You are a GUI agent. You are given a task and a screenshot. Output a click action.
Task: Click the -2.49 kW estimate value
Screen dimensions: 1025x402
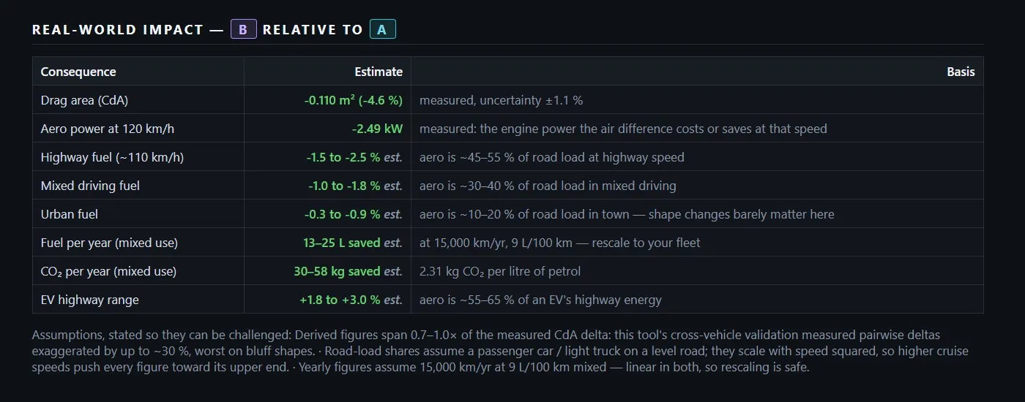point(377,129)
